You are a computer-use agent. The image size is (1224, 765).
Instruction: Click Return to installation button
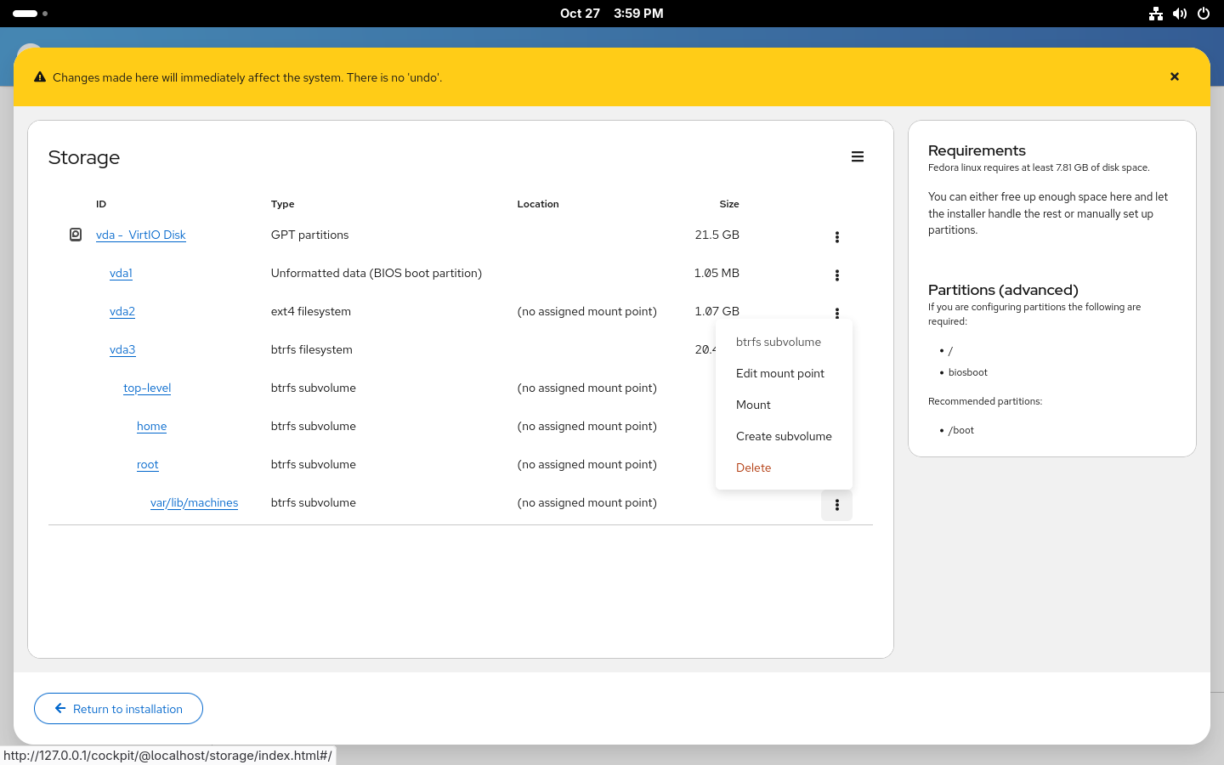118,709
